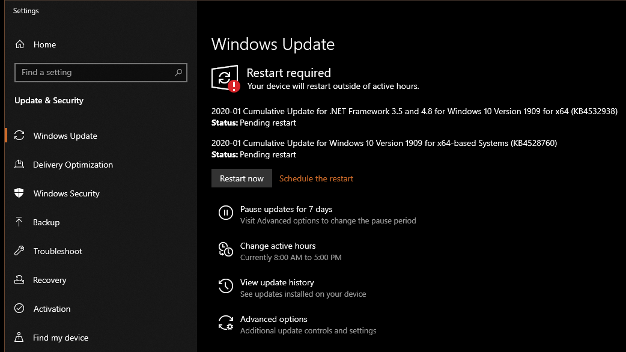Click the Windows Update sync arrows icon
This screenshot has height=352, width=626.
[19, 136]
